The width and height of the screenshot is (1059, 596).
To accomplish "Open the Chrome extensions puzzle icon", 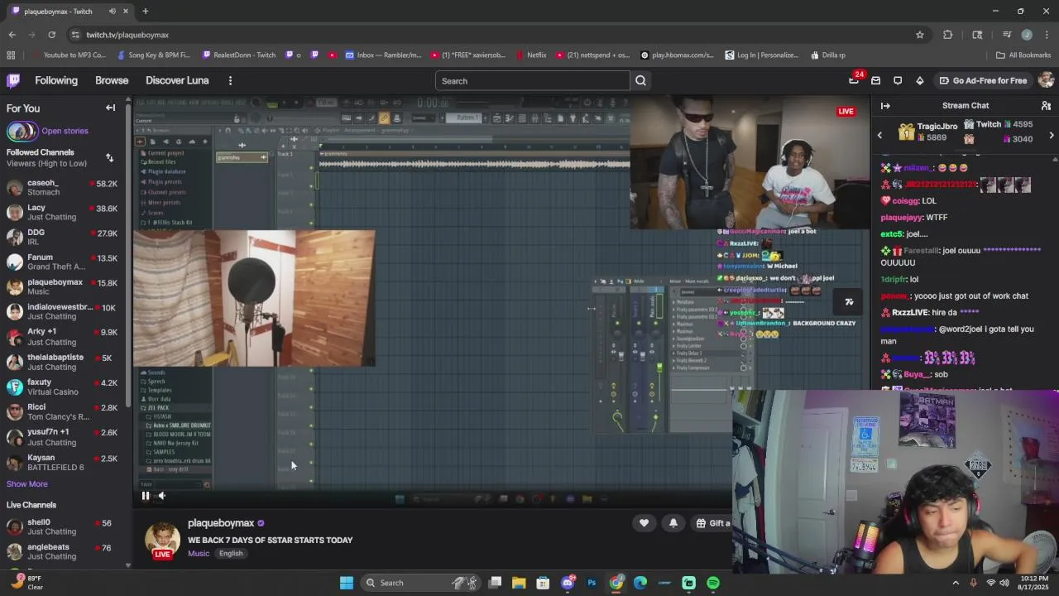I will point(948,35).
